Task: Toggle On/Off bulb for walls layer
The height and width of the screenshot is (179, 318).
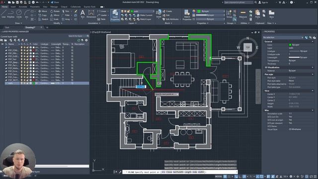Action: (22, 83)
